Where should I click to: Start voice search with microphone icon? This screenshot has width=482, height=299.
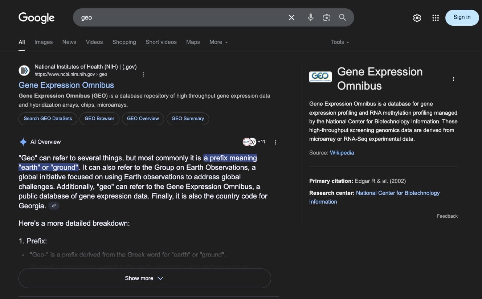click(x=311, y=17)
